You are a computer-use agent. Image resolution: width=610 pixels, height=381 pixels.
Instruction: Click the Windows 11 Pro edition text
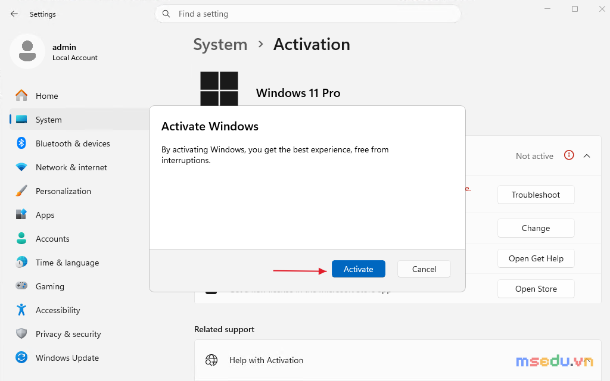point(298,93)
